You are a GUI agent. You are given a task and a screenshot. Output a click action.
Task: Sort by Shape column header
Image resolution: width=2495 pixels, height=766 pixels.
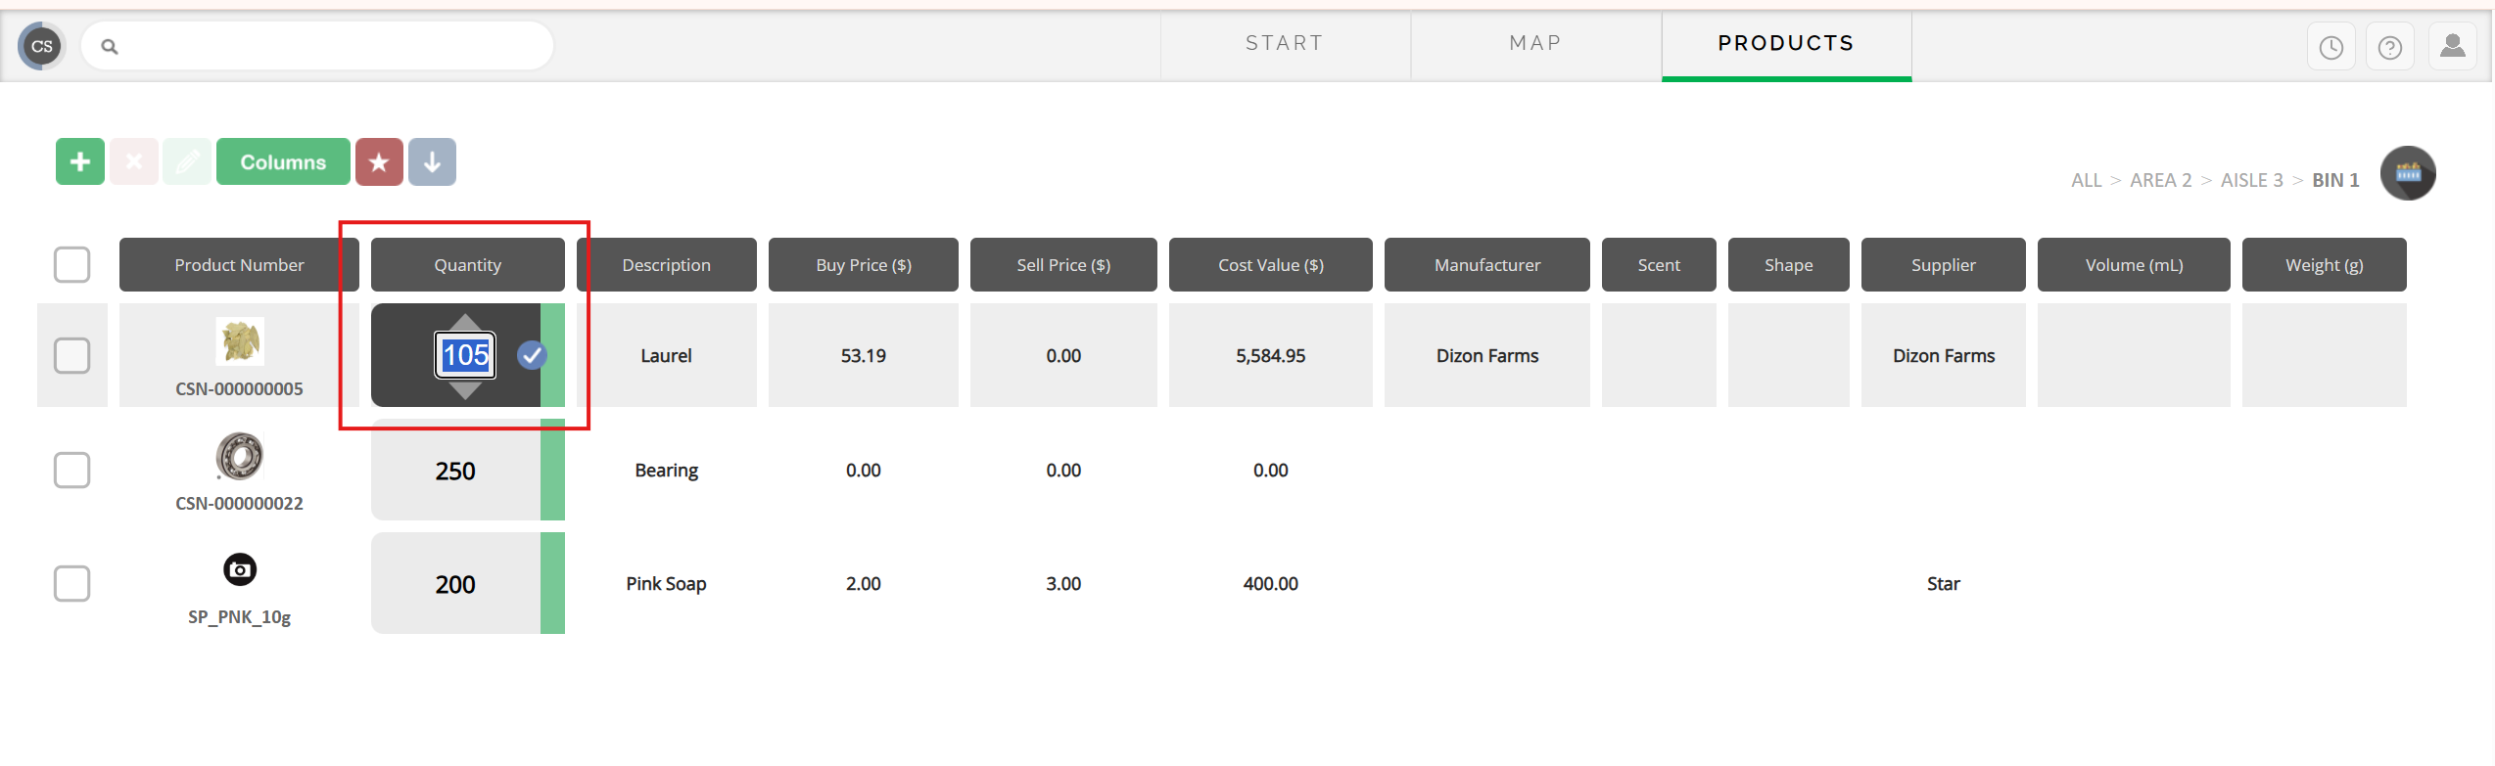(1789, 265)
